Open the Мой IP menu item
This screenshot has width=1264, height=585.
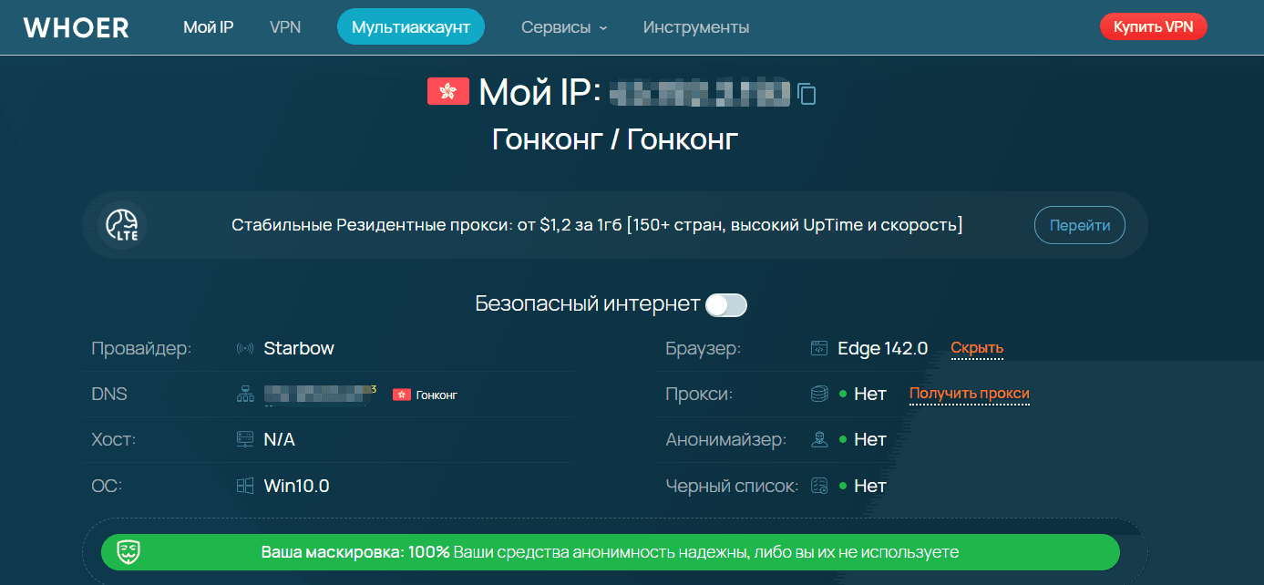208,26
